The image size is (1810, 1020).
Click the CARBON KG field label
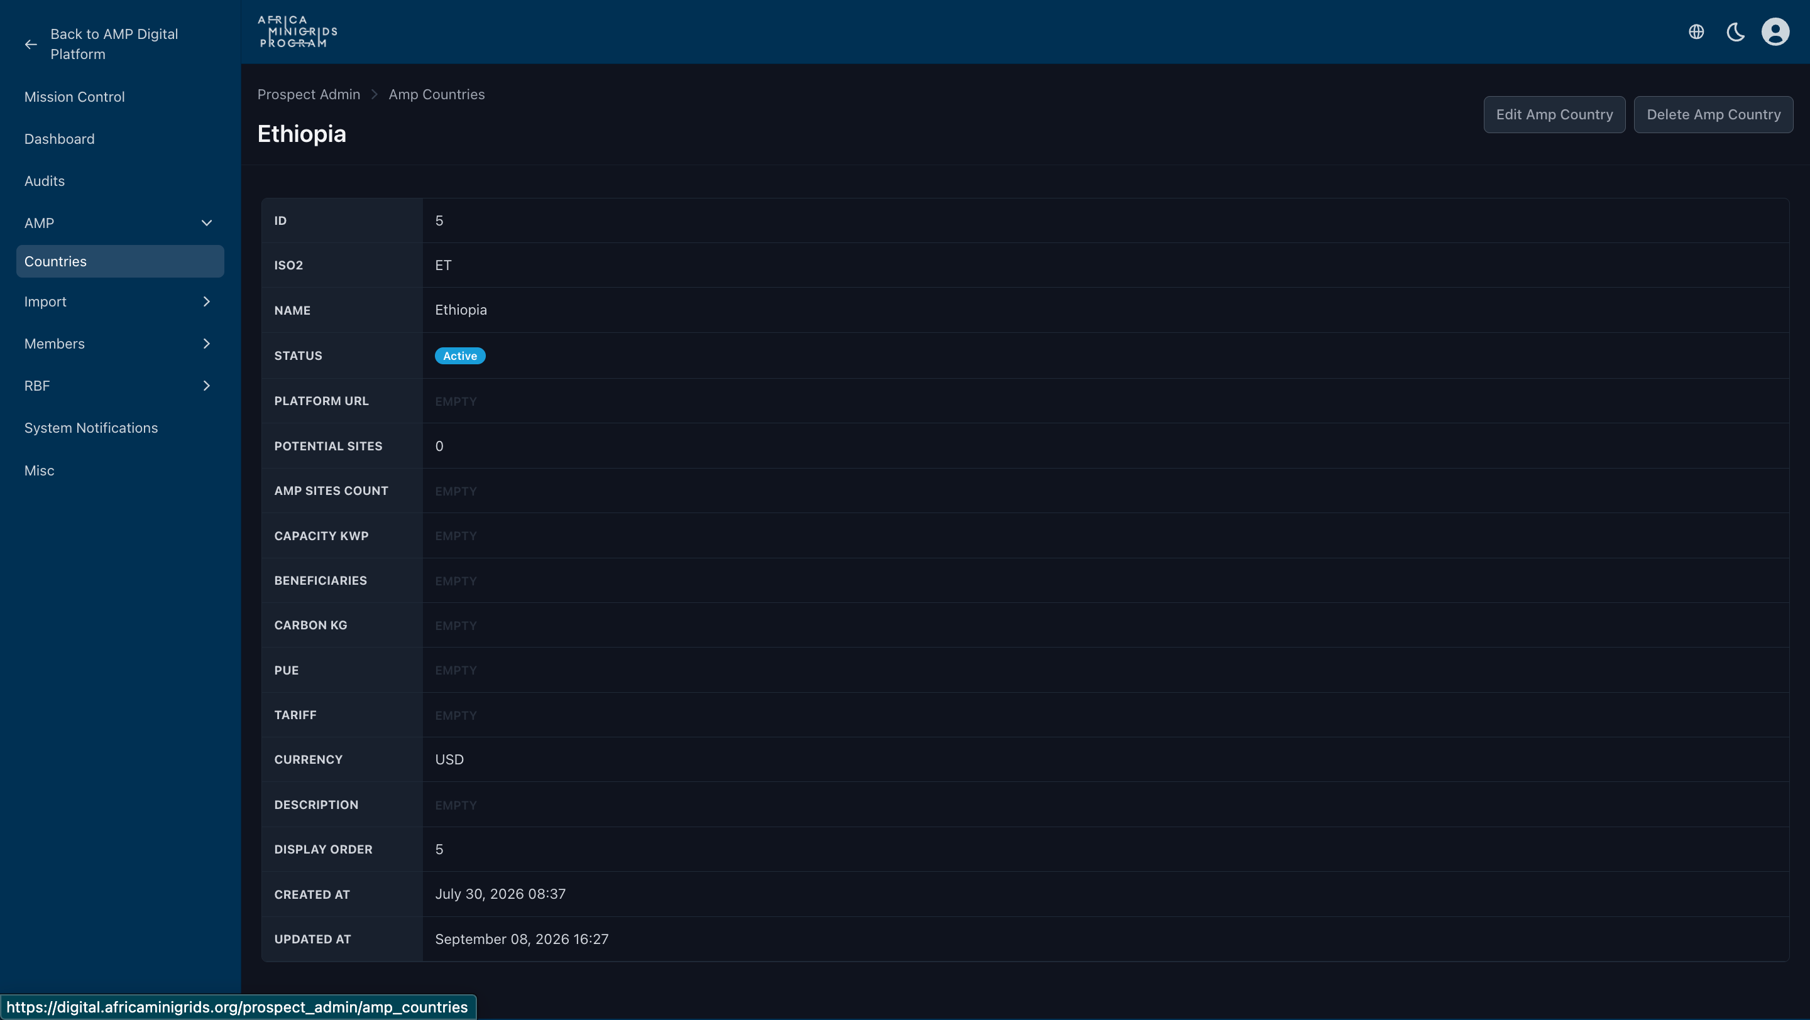(310, 626)
